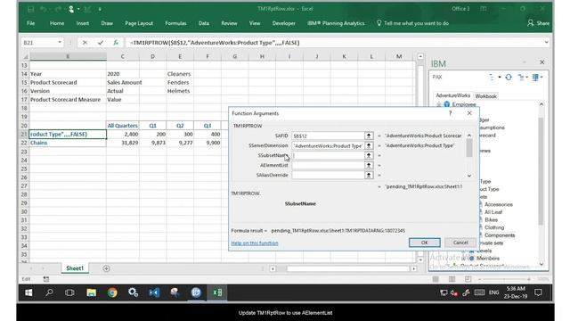Click the Tell me what you want to do lightbulb
The height and width of the screenshot is (321, 570).
379,23
